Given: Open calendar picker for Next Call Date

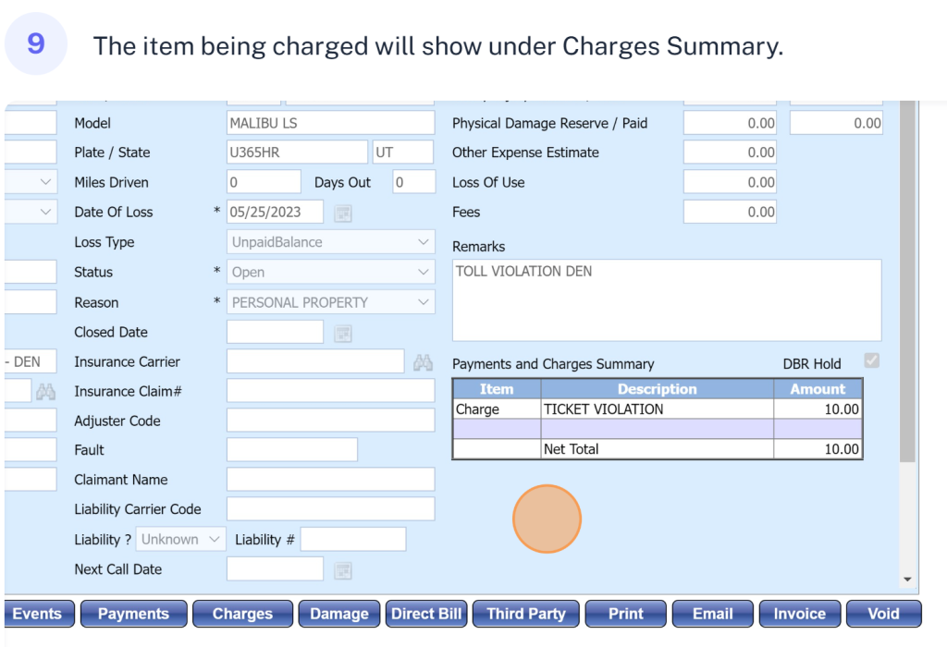Looking at the screenshot, I should click(343, 570).
